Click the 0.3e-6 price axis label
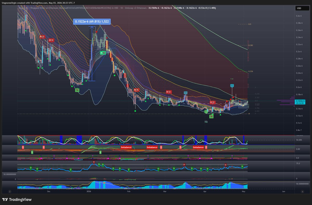312x205 pixels. [299, 52]
